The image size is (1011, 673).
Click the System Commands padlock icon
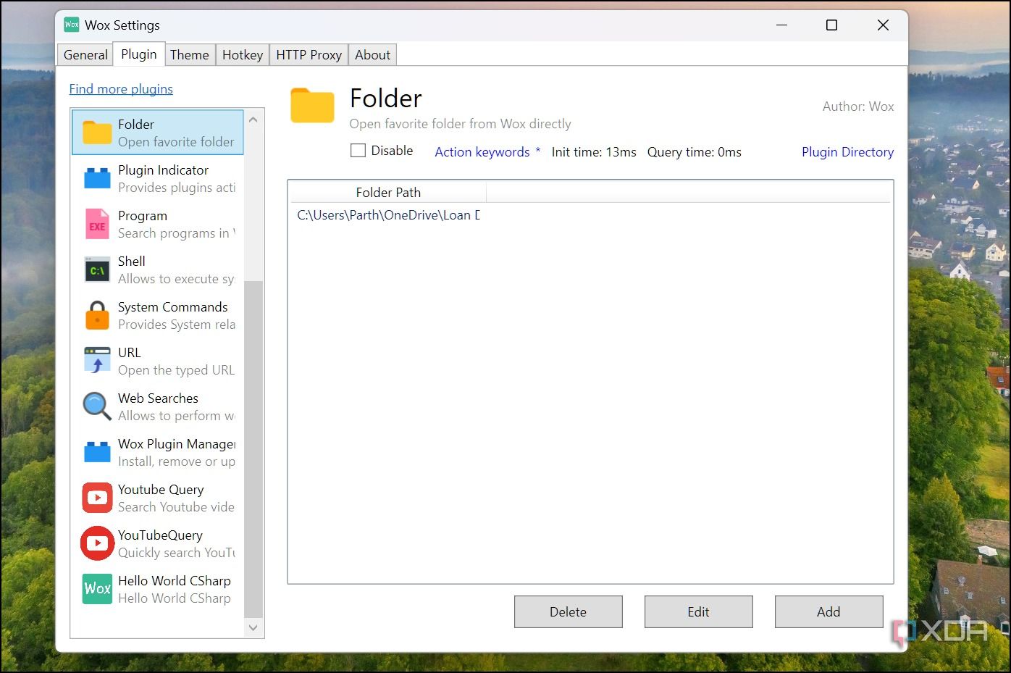(97, 316)
